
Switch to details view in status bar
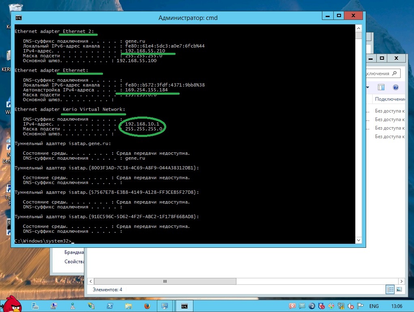(390, 290)
